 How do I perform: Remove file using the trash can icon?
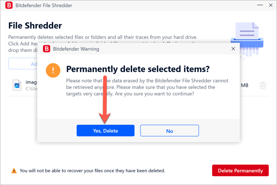tap(263, 85)
